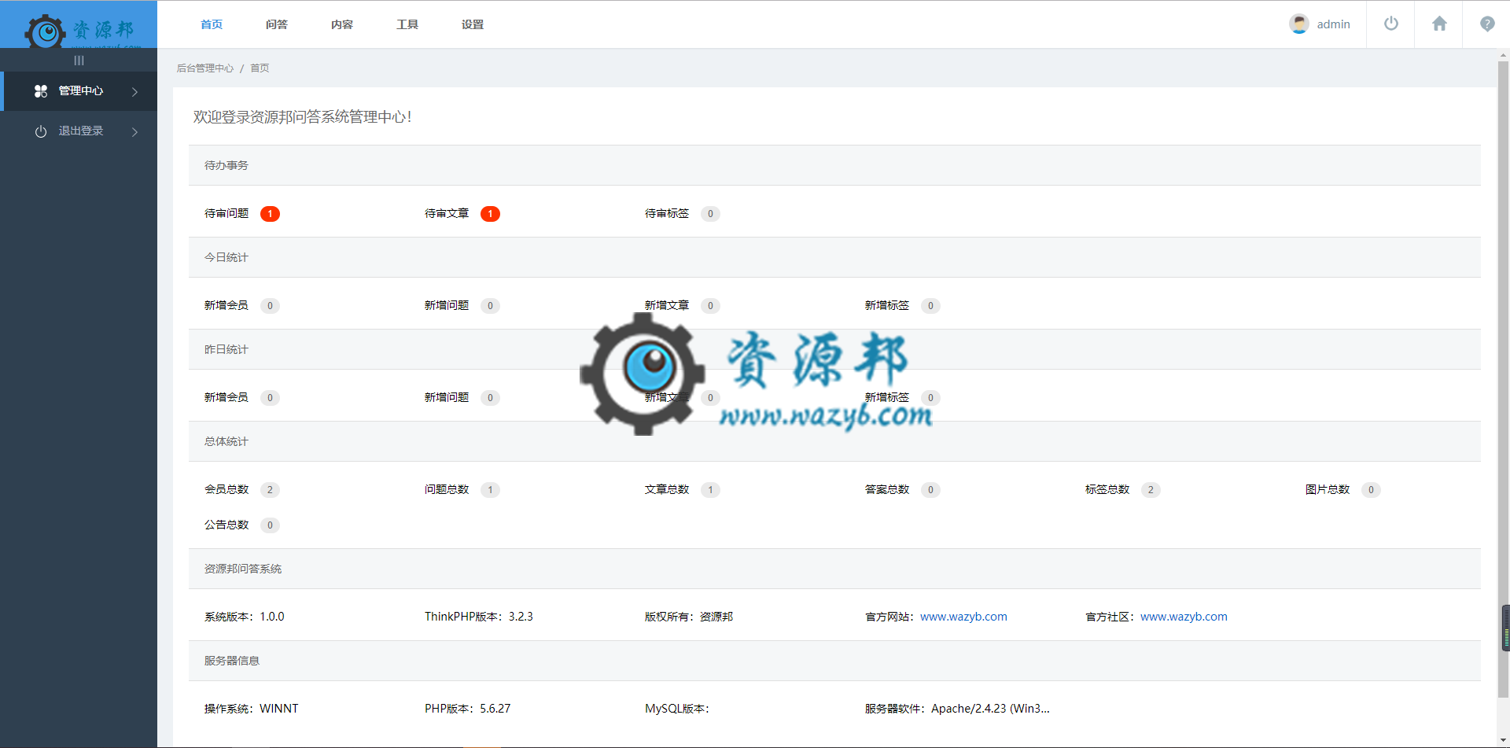Click the sidebar collapse handle icon
This screenshot has width=1510, height=748.
(79, 61)
